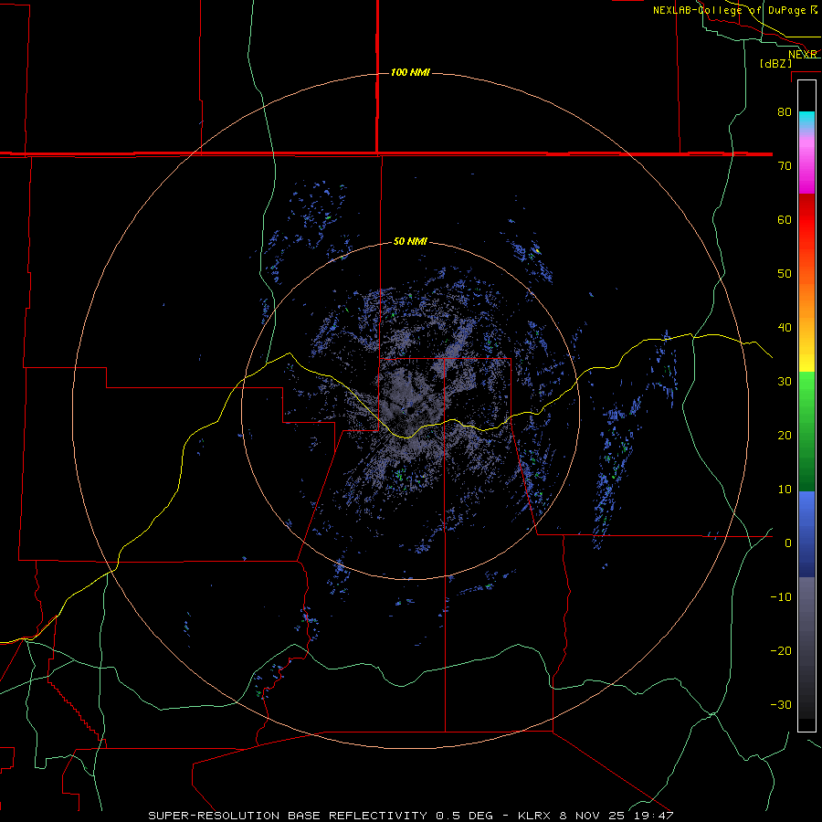The height and width of the screenshot is (822, 822).
Task: Click the 0 value on the color scale
Action: (788, 543)
